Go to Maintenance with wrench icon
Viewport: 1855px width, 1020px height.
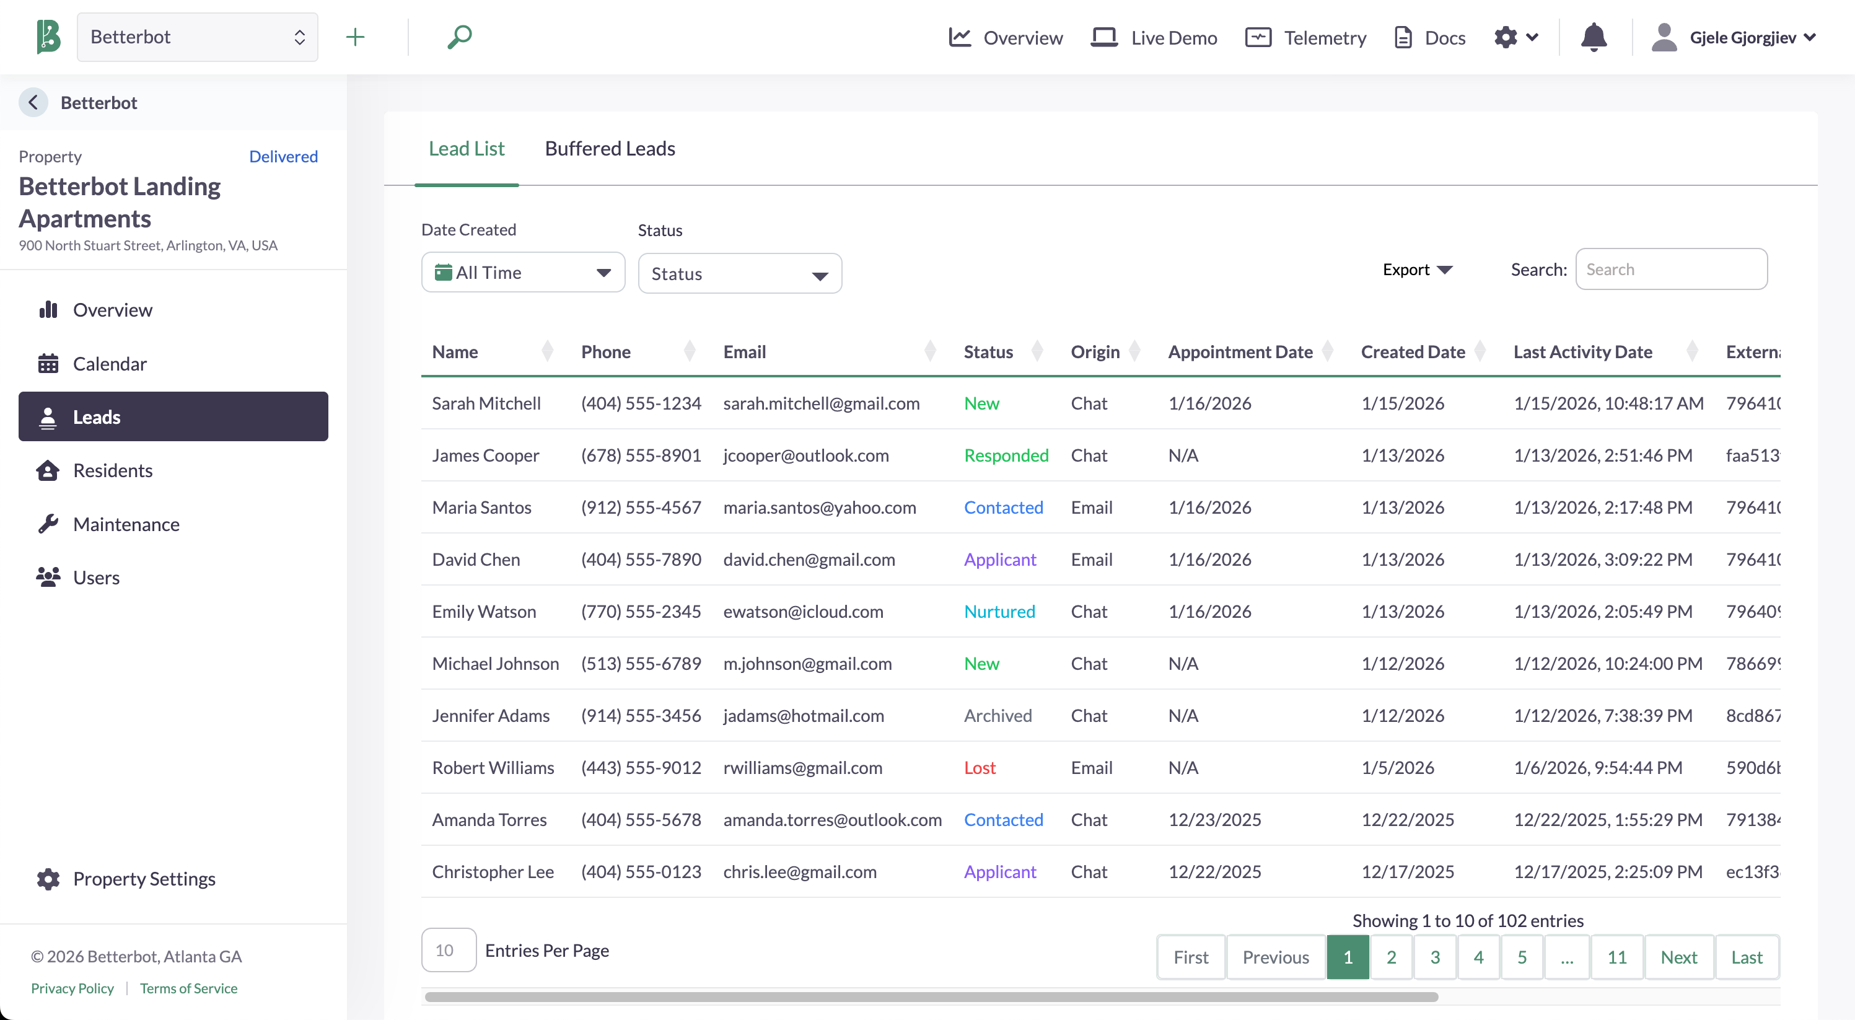point(126,524)
